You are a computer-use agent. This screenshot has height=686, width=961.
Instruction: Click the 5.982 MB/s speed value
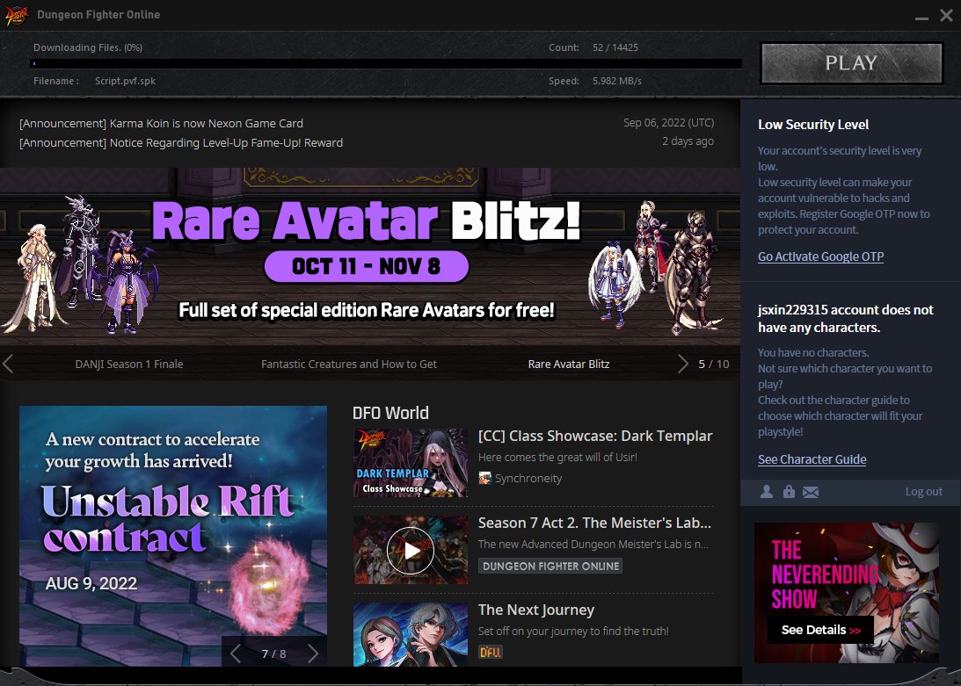tap(616, 81)
